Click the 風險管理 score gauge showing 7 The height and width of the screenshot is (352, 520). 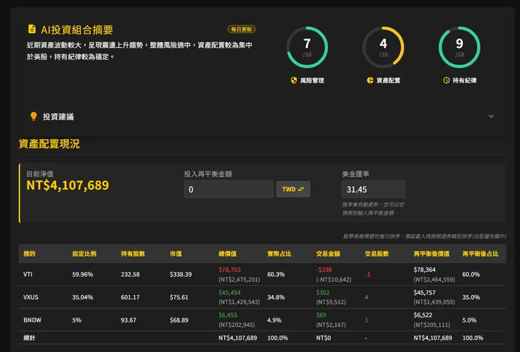[x=307, y=47]
